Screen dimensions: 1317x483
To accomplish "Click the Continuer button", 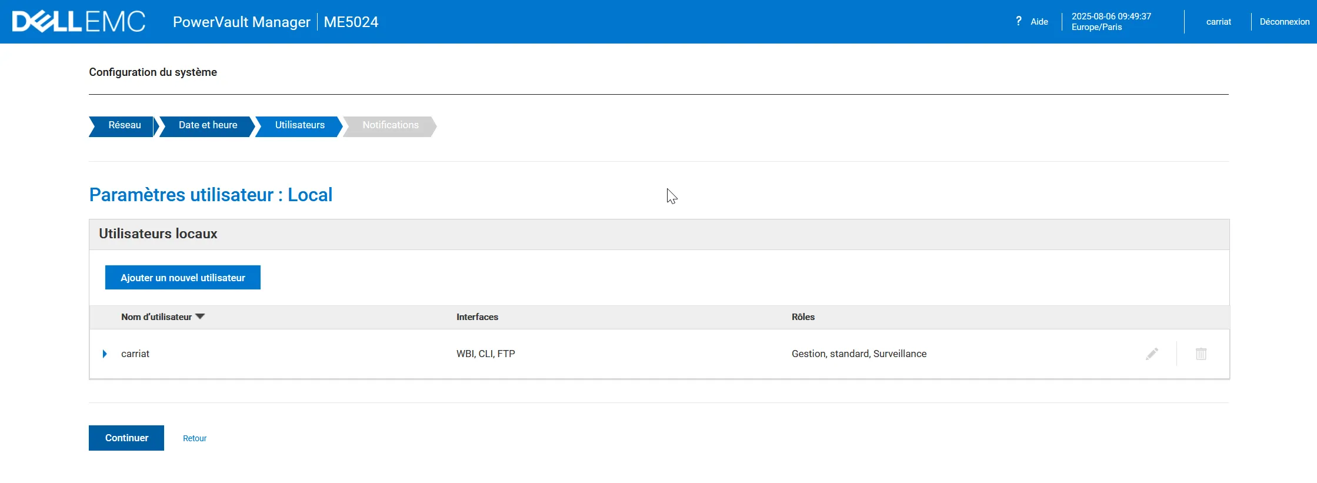I will pyautogui.click(x=126, y=438).
